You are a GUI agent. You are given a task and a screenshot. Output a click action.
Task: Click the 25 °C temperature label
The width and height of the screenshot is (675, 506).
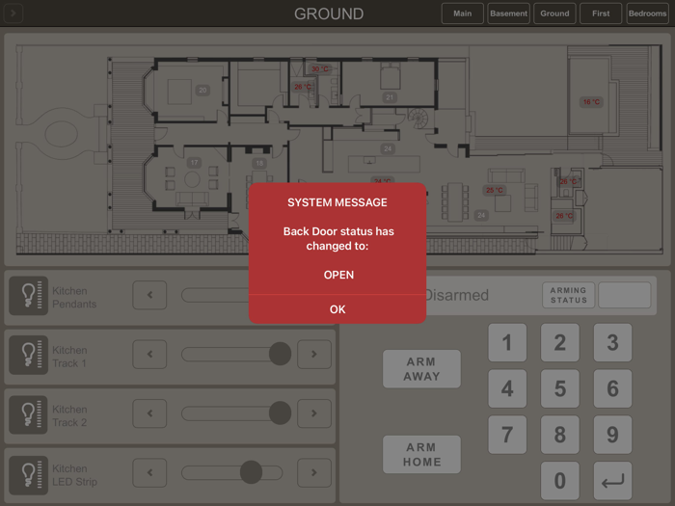tap(494, 190)
